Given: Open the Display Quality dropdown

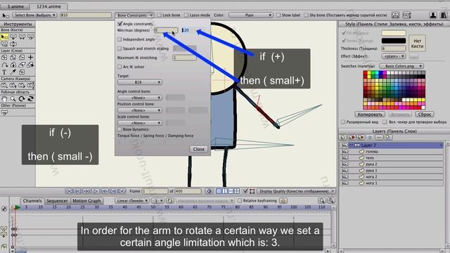Looking at the screenshot, I should [x=296, y=191].
